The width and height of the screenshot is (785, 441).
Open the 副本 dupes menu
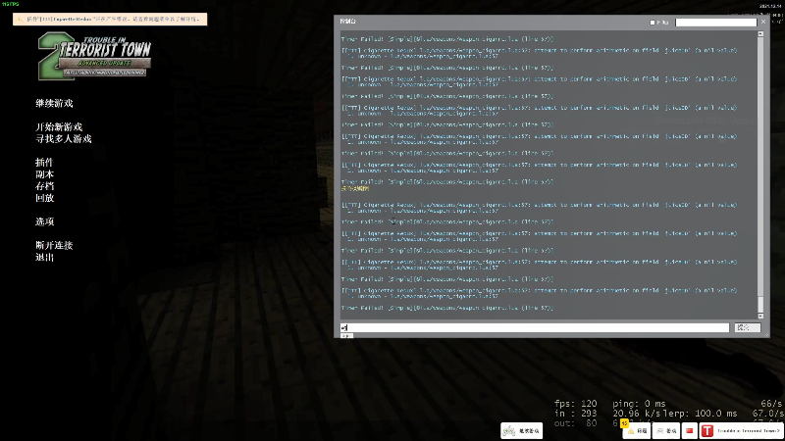click(x=44, y=174)
